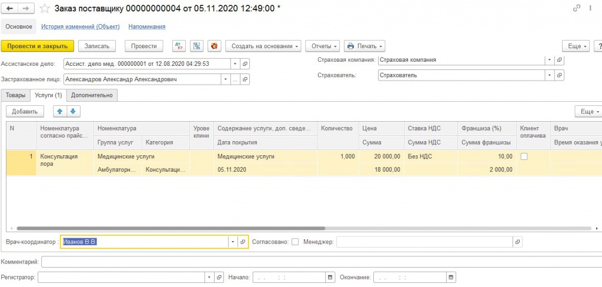Click Франшиза (%) column header
The image size is (602, 287).
point(487,129)
